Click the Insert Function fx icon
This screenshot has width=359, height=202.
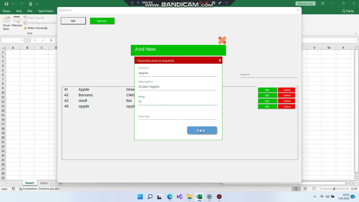(x=51, y=40)
